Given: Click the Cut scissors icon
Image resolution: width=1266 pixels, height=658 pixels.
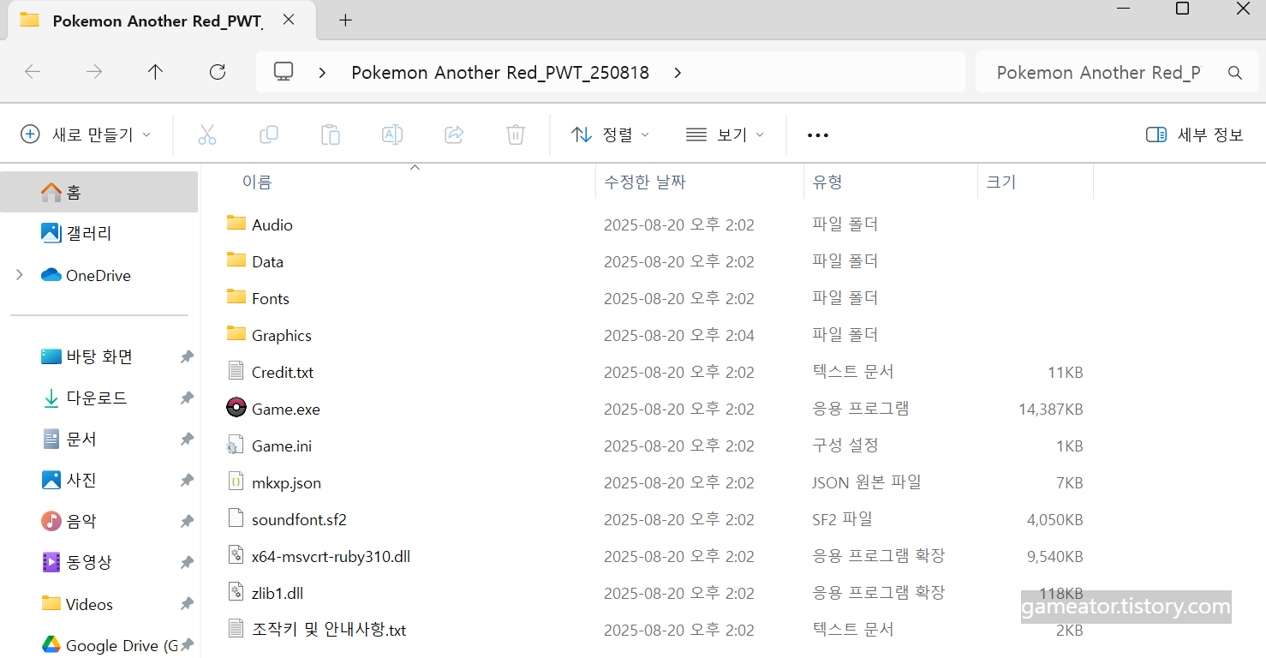Looking at the screenshot, I should click(206, 135).
